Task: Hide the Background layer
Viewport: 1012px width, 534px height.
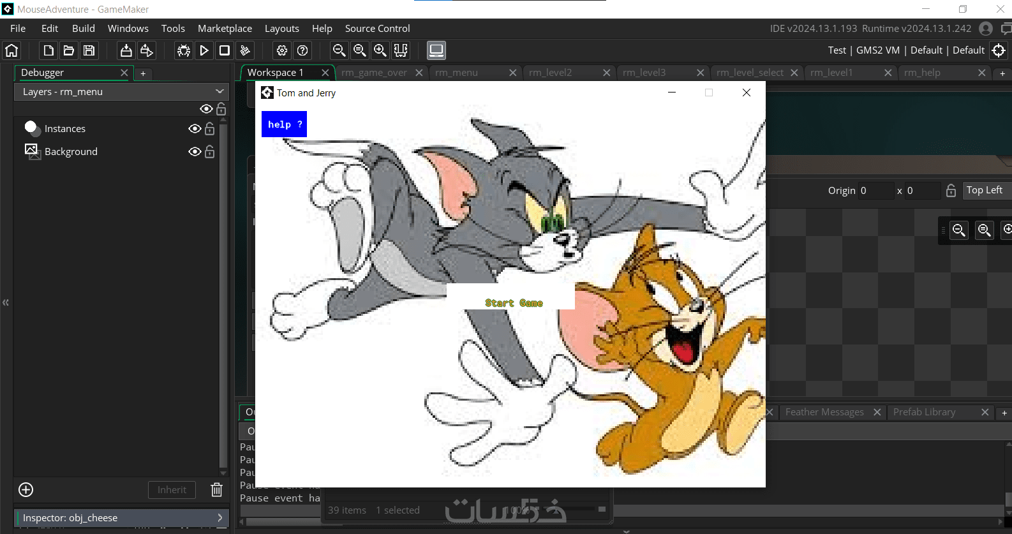Action: (195, 152)
